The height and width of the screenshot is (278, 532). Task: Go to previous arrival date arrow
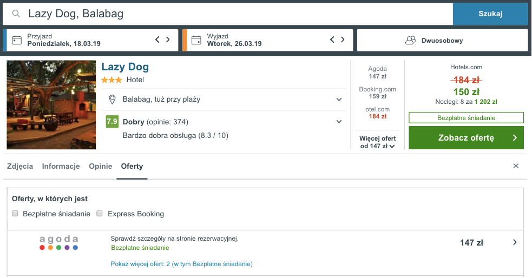click(x=157, y=39)
